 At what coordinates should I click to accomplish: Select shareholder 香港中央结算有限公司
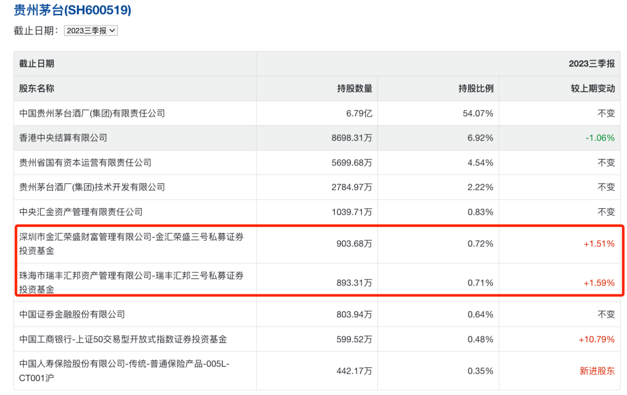pos(63,138)
